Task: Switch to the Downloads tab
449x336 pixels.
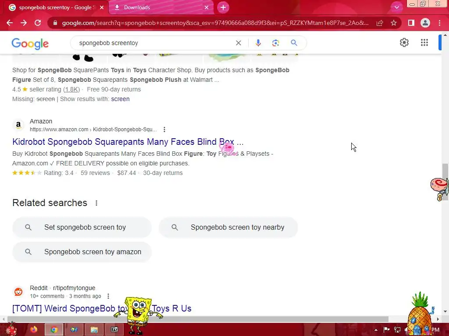Action: [161, 7]
